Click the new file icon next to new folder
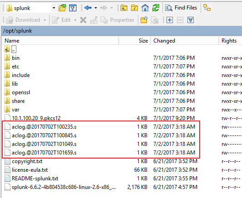 [155, 20]
